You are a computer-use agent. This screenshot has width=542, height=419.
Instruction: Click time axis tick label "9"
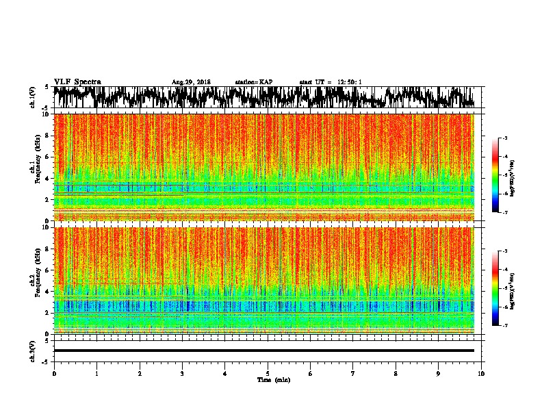438,374
